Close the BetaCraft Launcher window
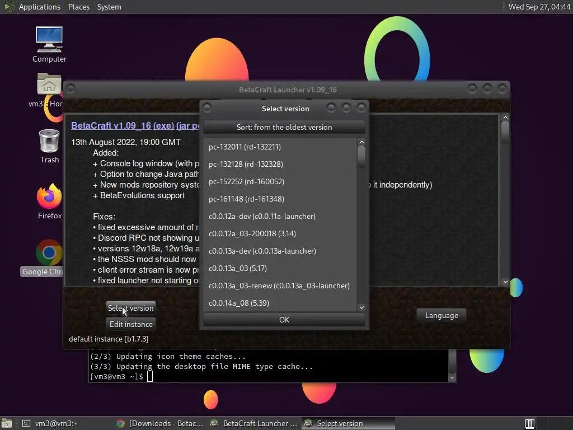Viewport: 573px width, 430px height. [502, 88]
